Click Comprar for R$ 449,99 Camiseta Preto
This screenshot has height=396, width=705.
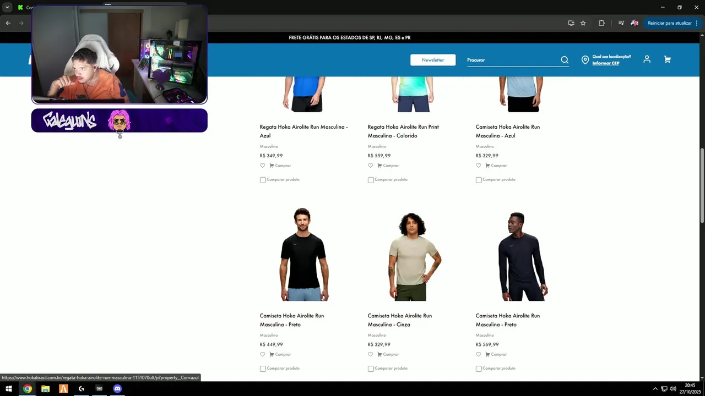tap(283, 354)
